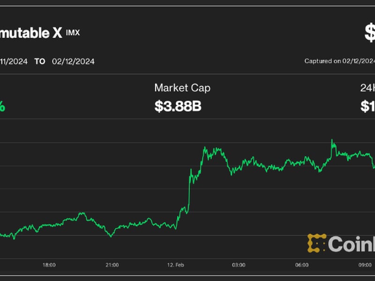Click the IMX ticker symbol
375x281 pixels.
tap(73, 32)
